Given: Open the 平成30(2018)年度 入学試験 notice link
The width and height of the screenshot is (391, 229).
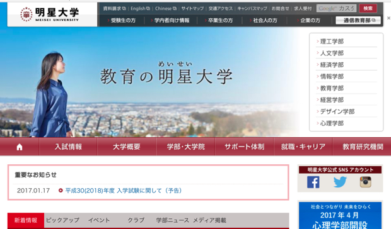Looking at the screenshot, I should click(124, 191).
